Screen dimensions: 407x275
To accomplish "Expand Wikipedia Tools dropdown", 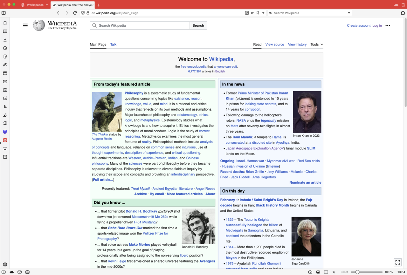I will pyautogui.click(x=317, y=45).
